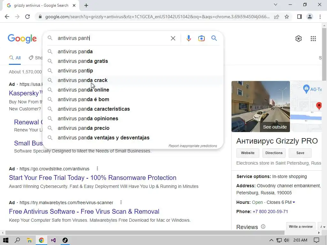Image resolution: width=327 pixels, height=245 pixels.
Task: Choose suggestion 'antivirus panda opiniones'
Action: [133, 119]
